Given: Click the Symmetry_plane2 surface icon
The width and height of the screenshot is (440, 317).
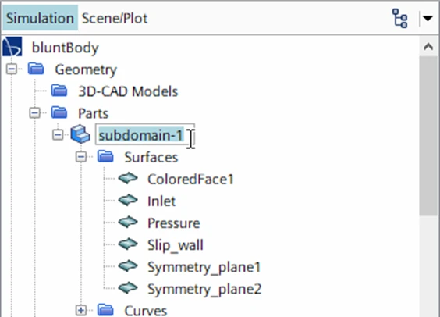Looking at the screenshot, I should pyautogui.click(x=128, y=288).
